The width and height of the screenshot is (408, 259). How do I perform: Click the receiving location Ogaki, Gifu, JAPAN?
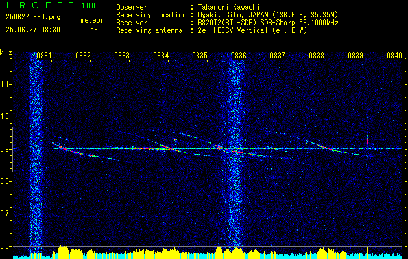click(x=233, y=15)
